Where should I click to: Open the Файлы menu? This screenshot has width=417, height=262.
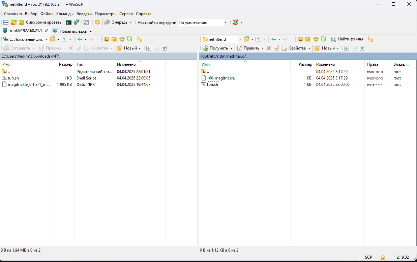click(x=47, y=14)
